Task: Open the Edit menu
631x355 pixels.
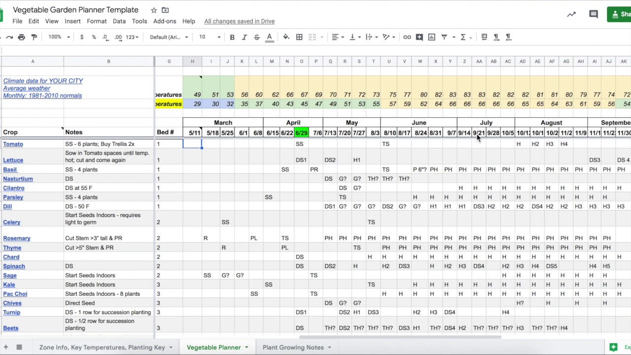Action: (34, 21)
